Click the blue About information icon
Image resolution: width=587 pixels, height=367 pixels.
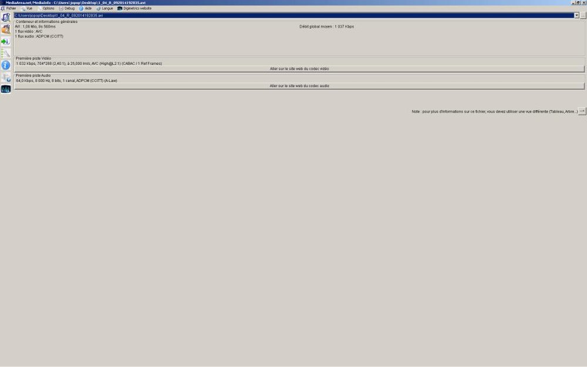pos(6,65)
